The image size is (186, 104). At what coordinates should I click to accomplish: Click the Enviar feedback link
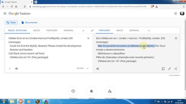pos(174,75)
